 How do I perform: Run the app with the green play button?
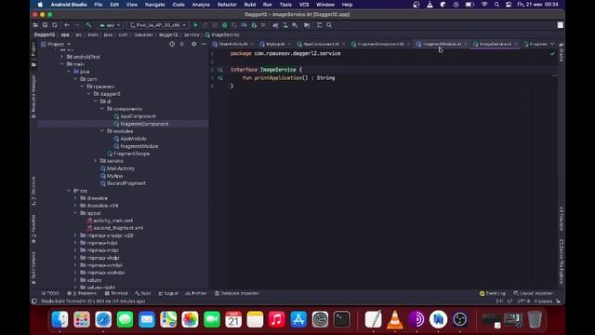[196, 25]
